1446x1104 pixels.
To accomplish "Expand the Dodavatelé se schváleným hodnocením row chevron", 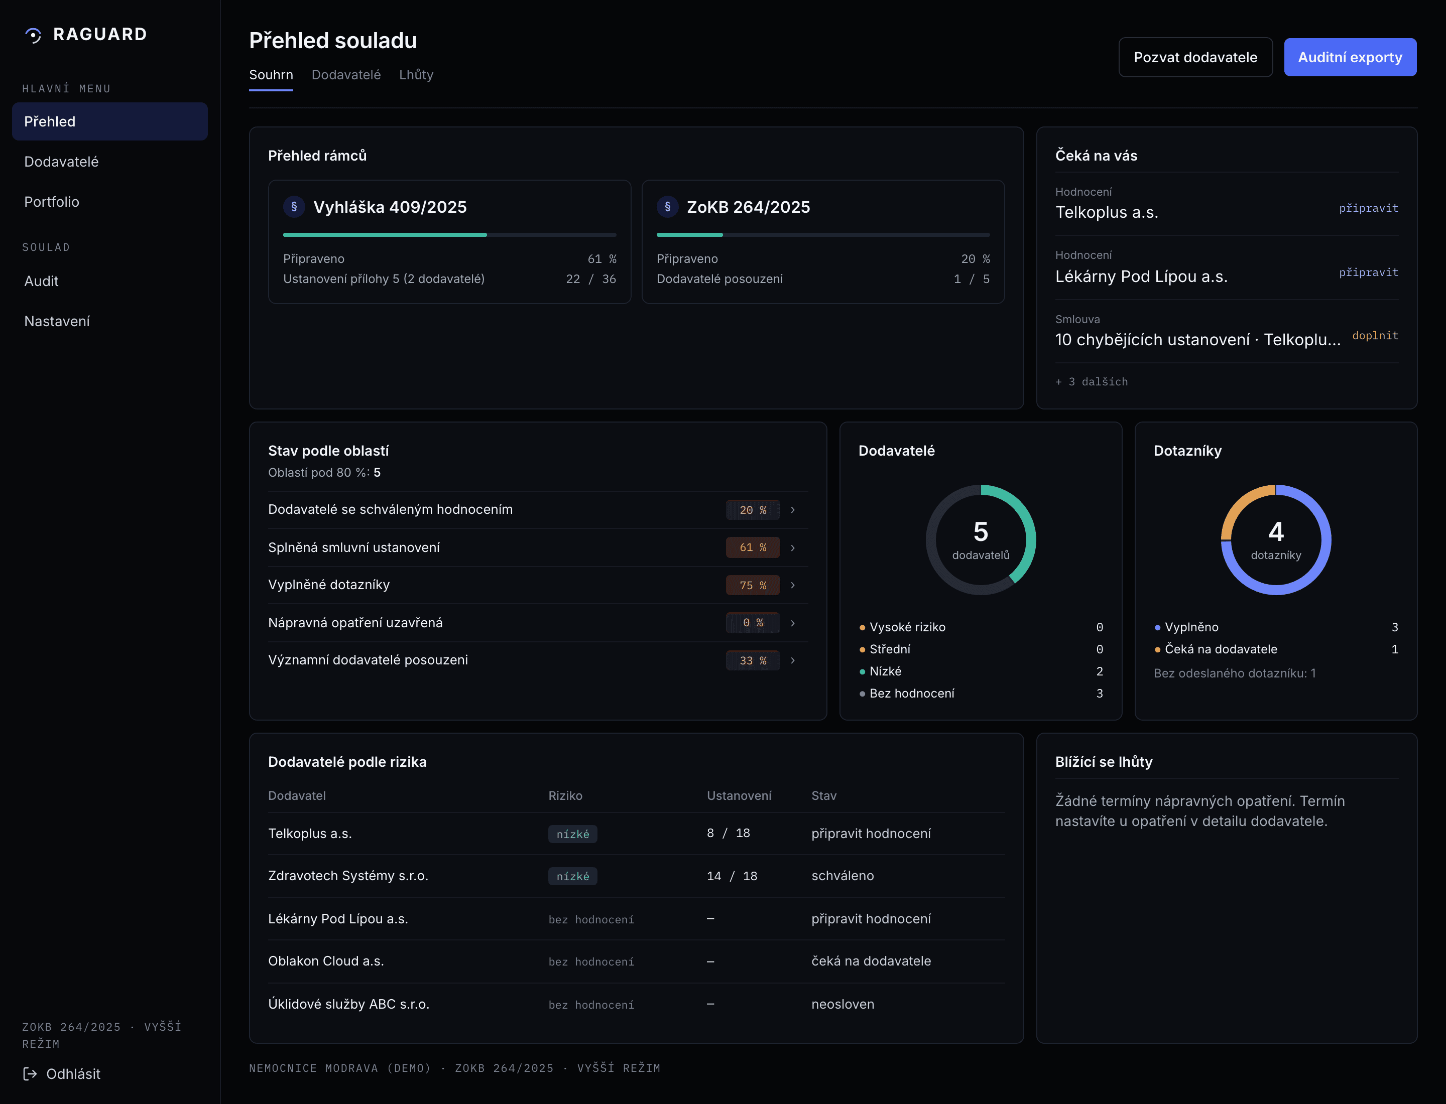I will 792,510.
